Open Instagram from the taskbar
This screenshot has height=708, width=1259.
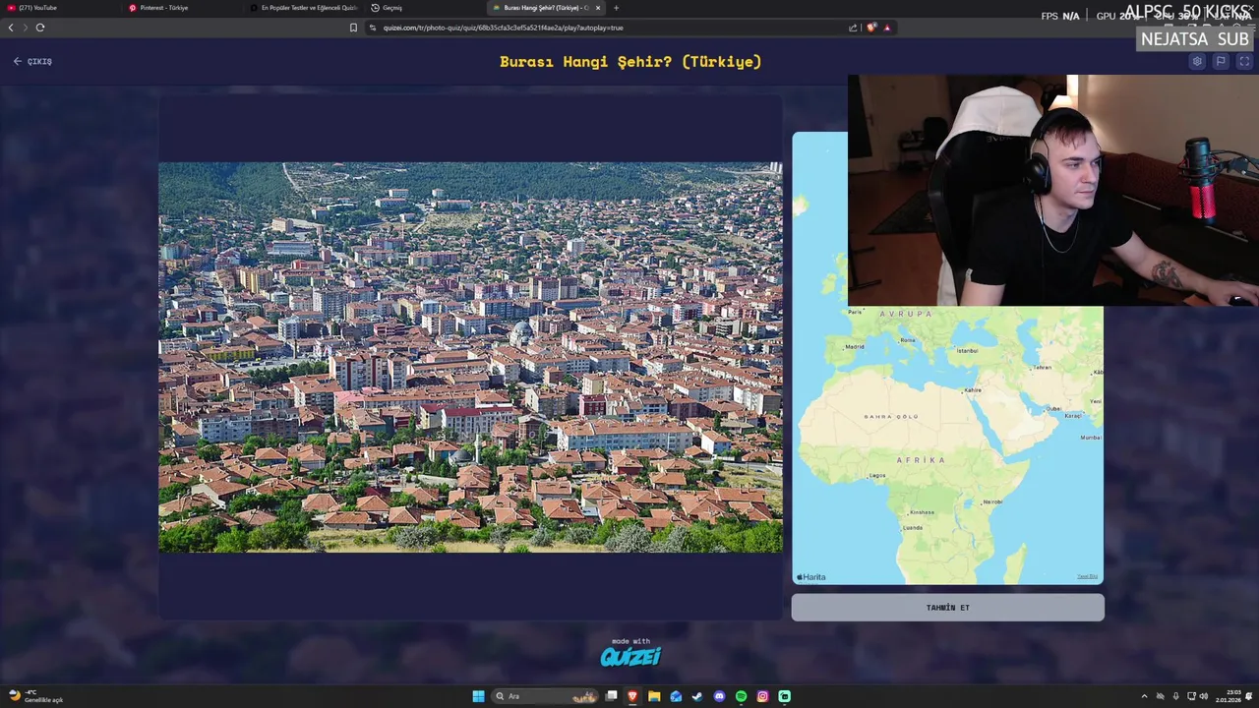762,696
